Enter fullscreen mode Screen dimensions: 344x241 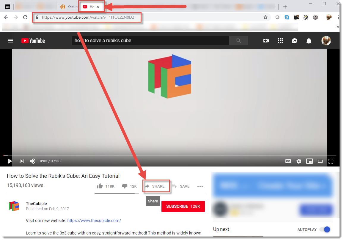(331, 161)
